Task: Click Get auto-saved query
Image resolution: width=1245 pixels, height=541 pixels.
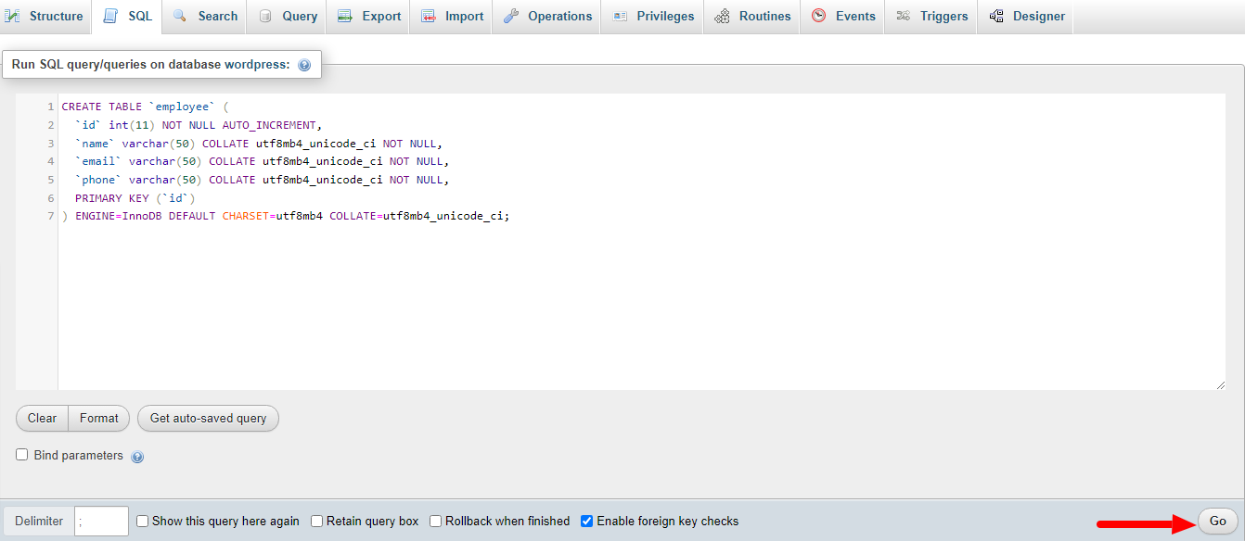Action: coord(208,418)
